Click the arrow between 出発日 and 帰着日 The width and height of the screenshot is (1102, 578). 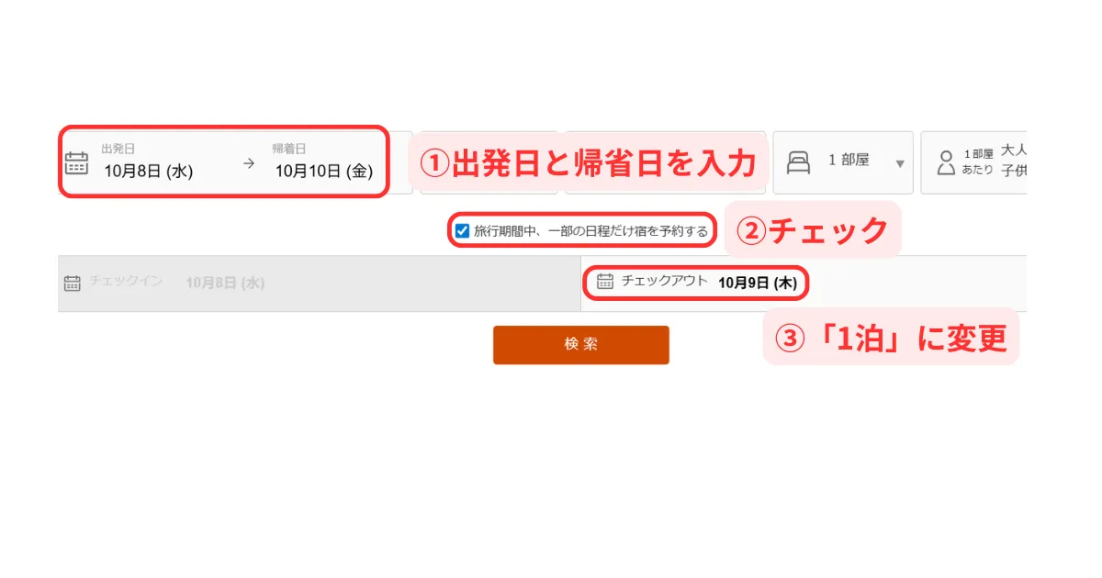[x=249, y=164]
